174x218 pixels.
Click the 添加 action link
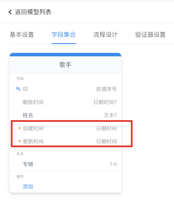point(28,187)
